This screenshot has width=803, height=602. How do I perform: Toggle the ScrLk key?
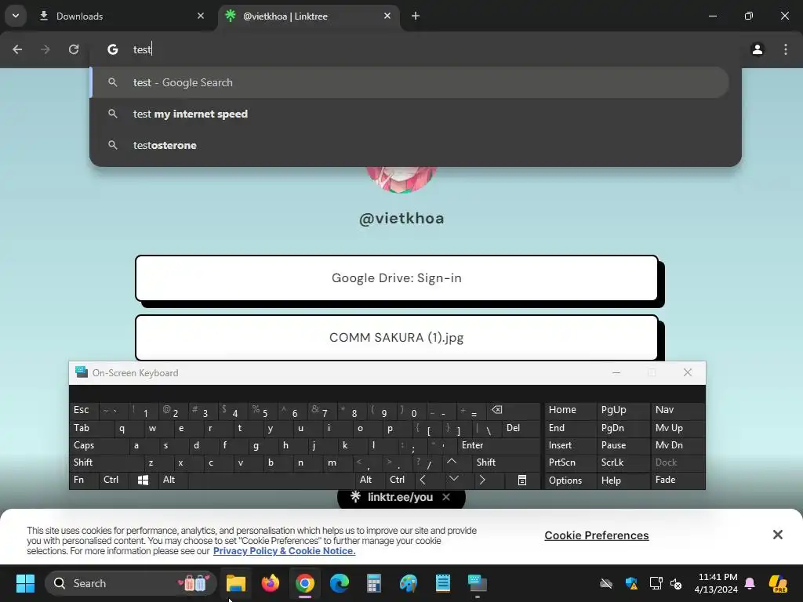[x=623, y=462]
